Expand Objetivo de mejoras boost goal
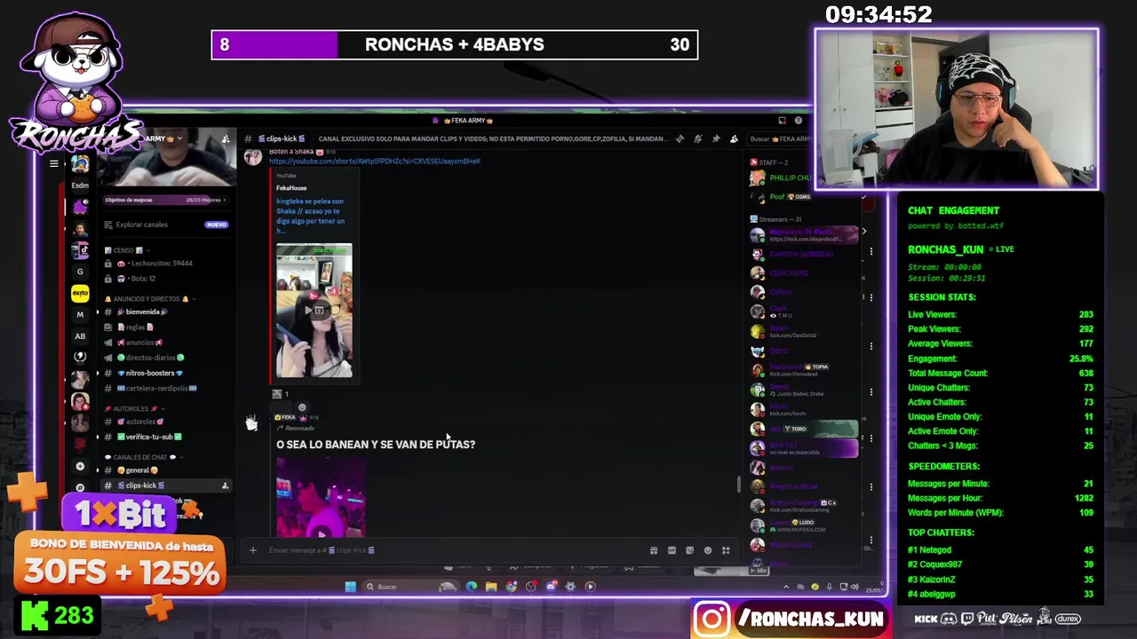This screenshot has width=1137, height=639. (x=165, y=200)
